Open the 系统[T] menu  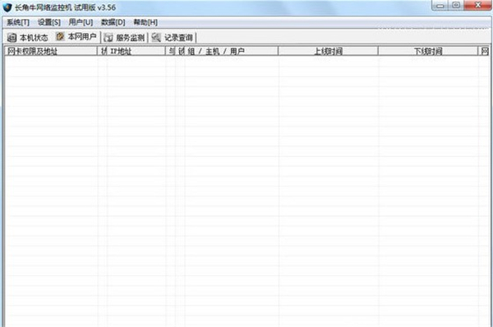pyautogui.click(x=18, y=22)
